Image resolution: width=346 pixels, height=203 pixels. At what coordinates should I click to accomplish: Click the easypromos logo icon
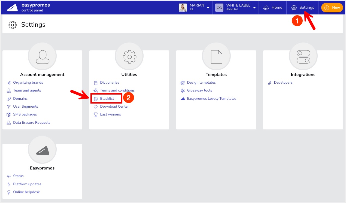(x=13, y=8)
